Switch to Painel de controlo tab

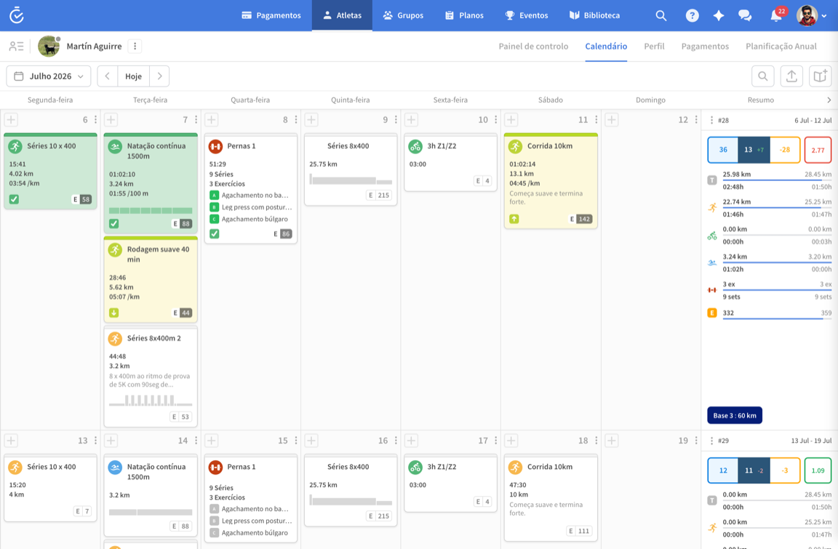(533, 47)
